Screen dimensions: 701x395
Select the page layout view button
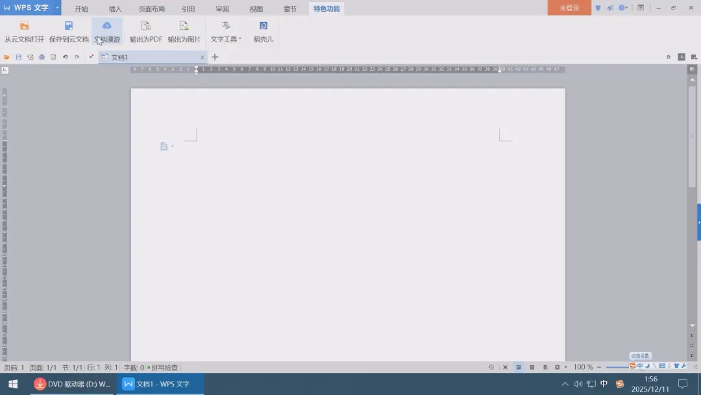(519, 367)
